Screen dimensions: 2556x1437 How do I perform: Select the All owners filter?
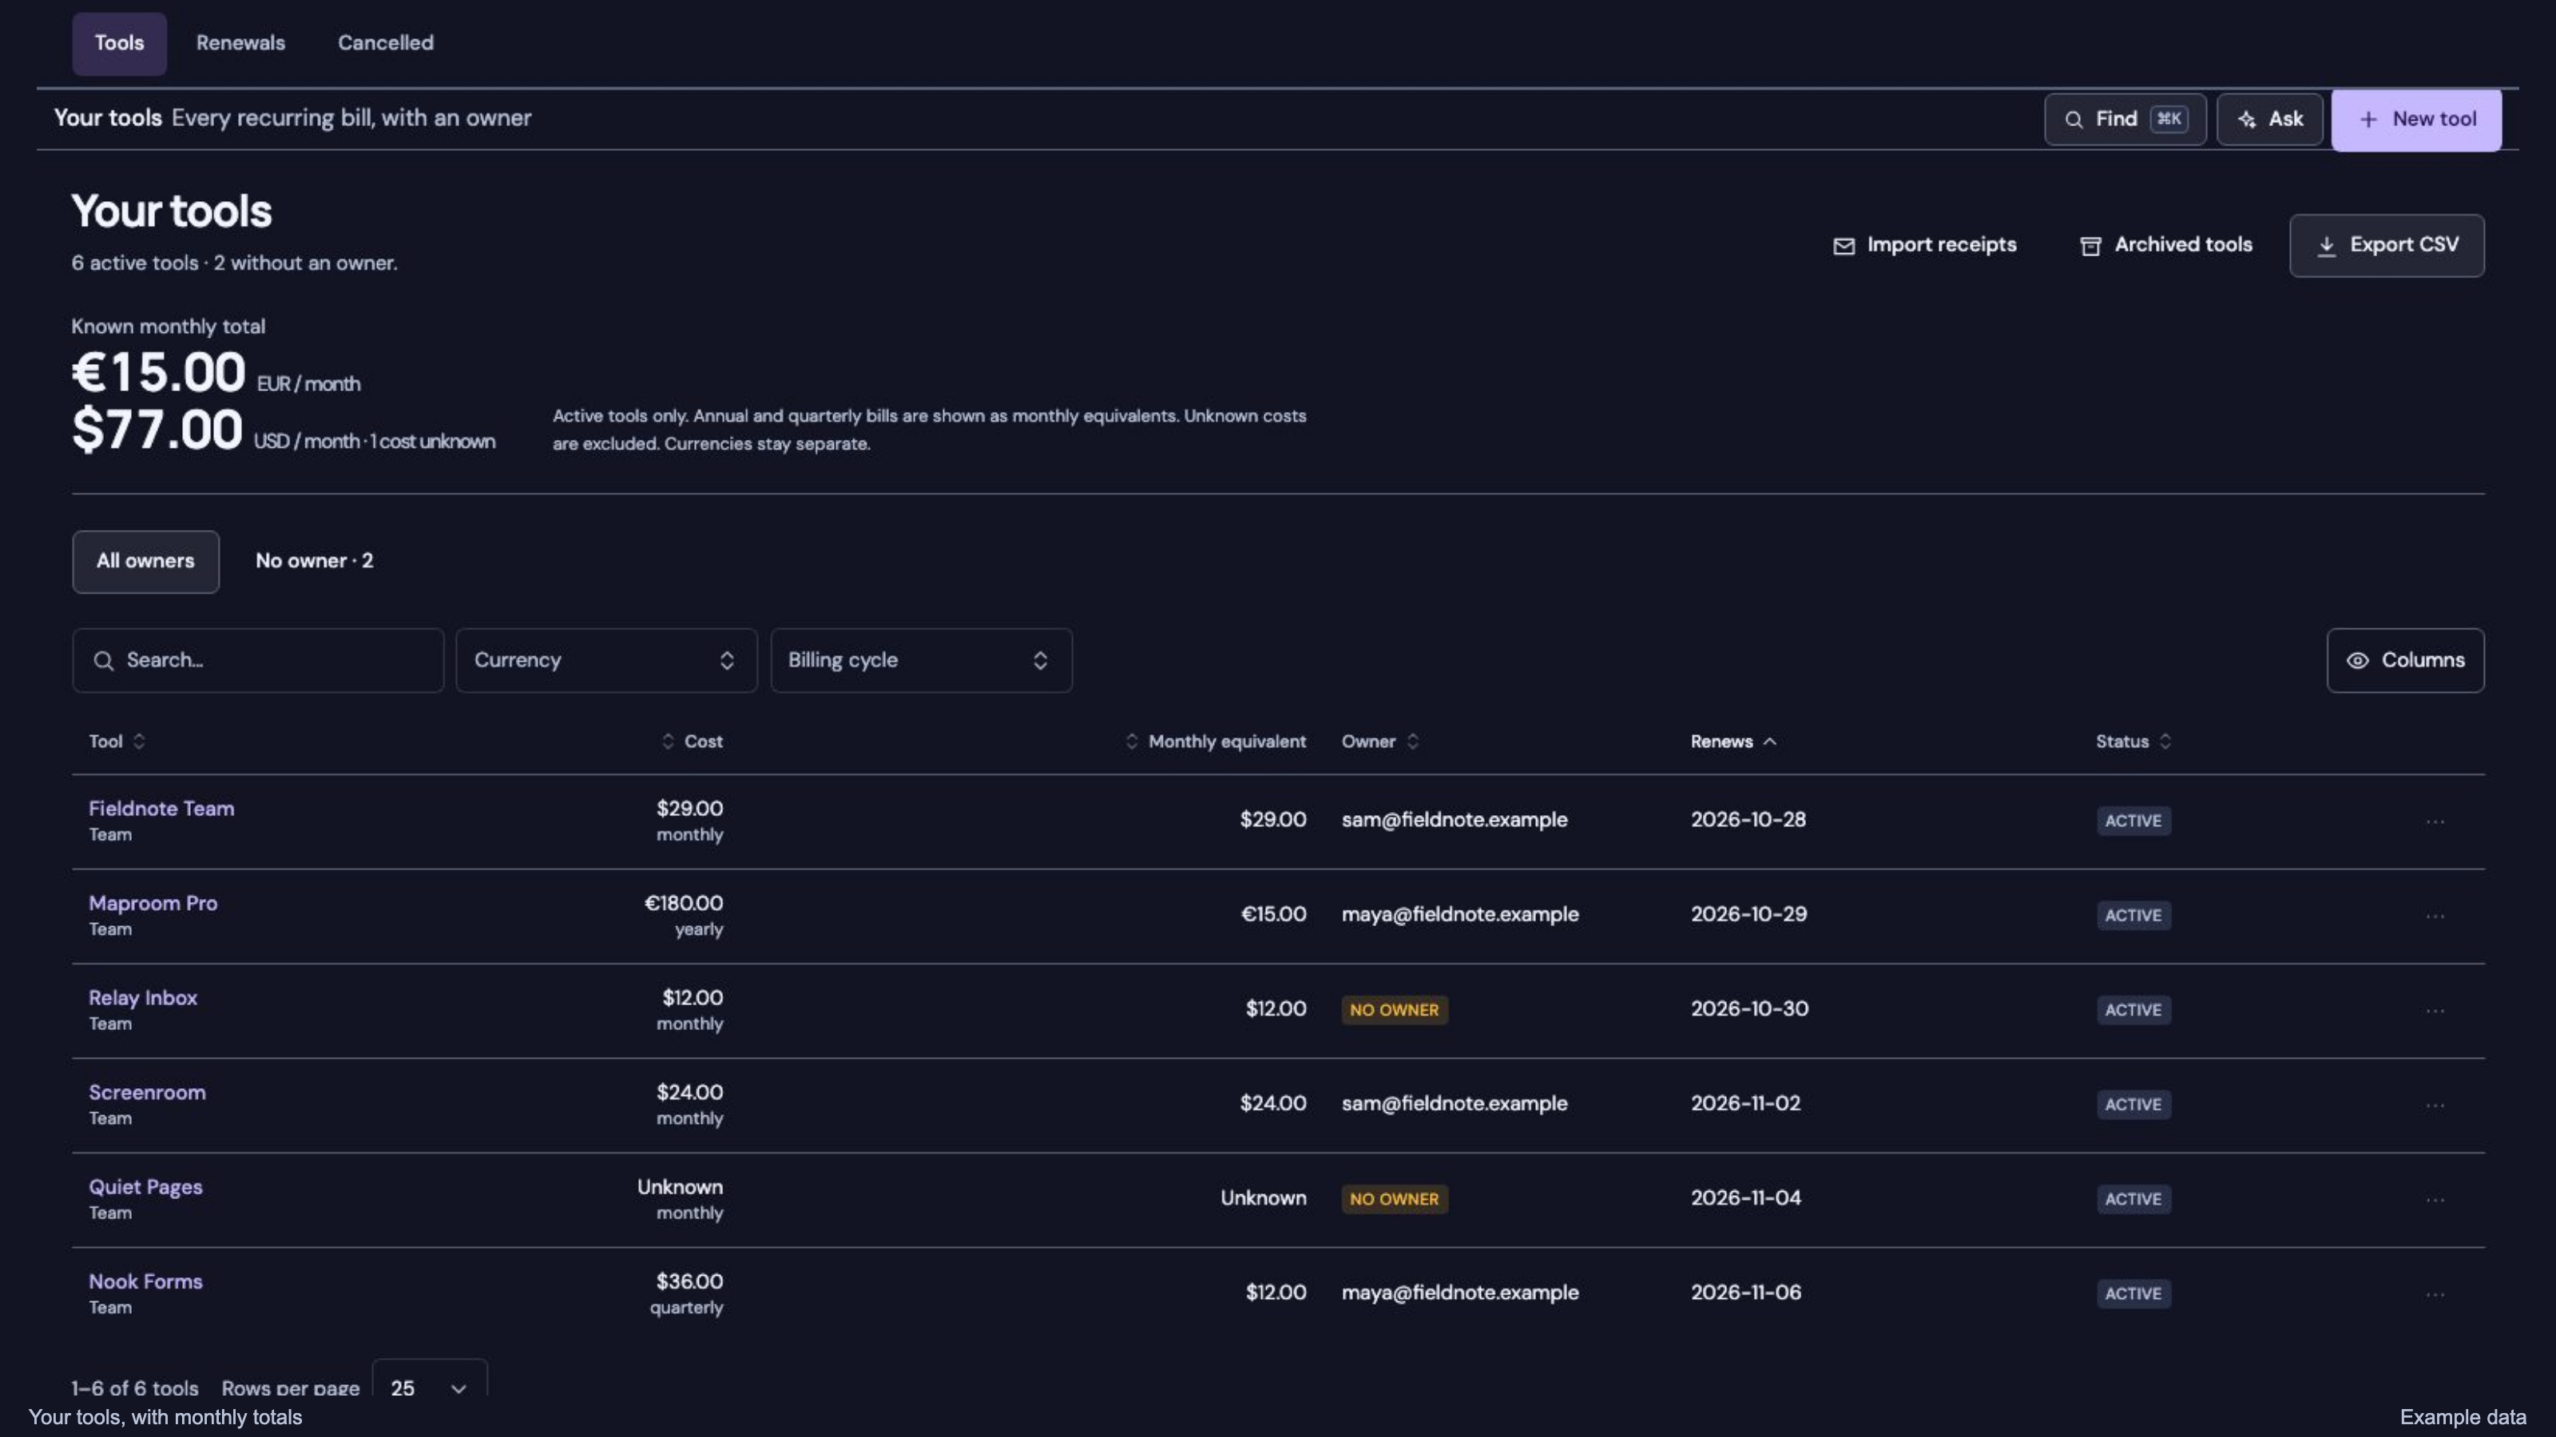click(x=146, y=561)
